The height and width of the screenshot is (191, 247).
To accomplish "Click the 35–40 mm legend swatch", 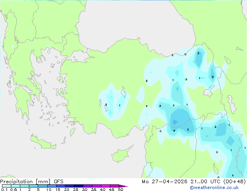I will [x=96, y=186].
